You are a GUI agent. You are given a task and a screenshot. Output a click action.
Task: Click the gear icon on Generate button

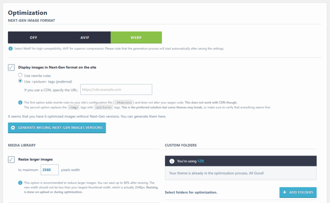[13, 128]
